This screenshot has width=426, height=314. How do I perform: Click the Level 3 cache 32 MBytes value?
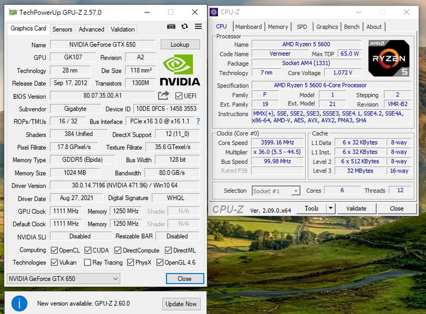coord(360,170)
